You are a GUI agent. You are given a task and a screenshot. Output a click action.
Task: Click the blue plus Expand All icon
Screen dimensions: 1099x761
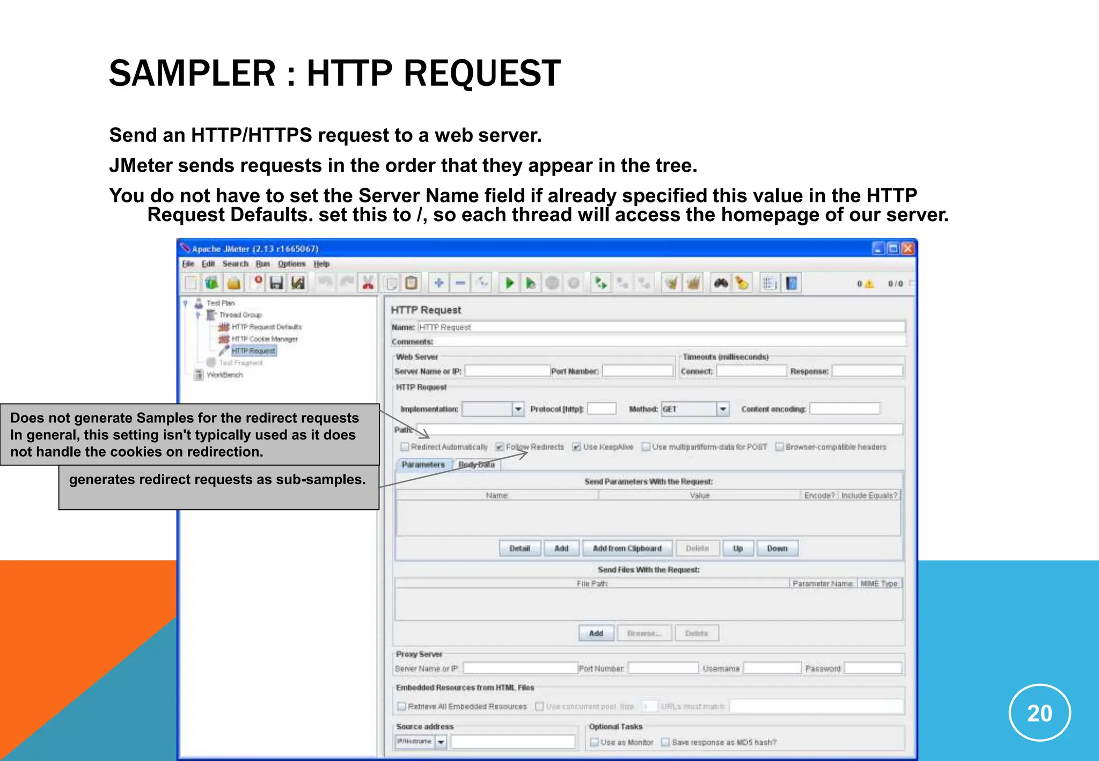pos(438,283)
